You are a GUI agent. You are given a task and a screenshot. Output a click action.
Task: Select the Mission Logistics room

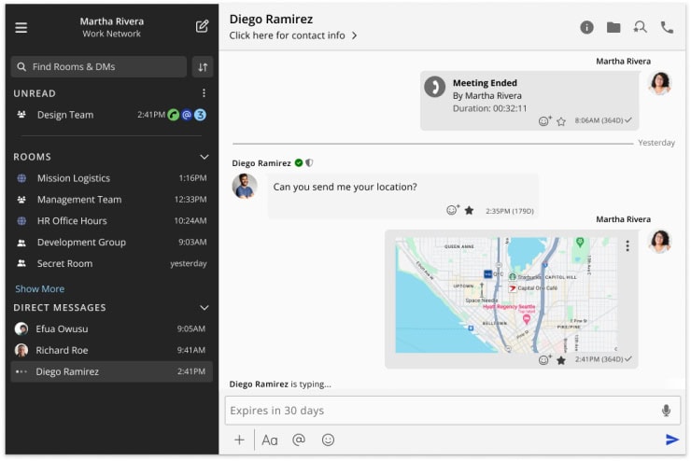point(73,178)
